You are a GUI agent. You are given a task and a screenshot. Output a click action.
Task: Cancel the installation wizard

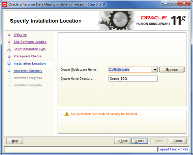click(178, 141)
